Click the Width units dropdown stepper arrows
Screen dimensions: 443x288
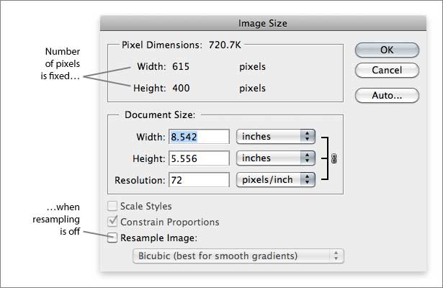(x=308, y=137)
